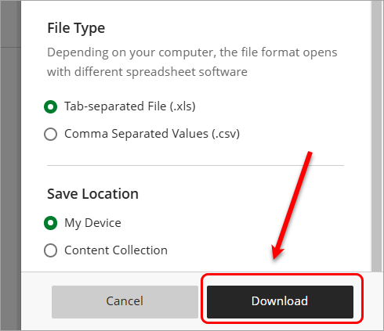Select the Tab-separated File (.xls) radio button
This screenshot has width=384, height=331.
(x=50, y=106)
